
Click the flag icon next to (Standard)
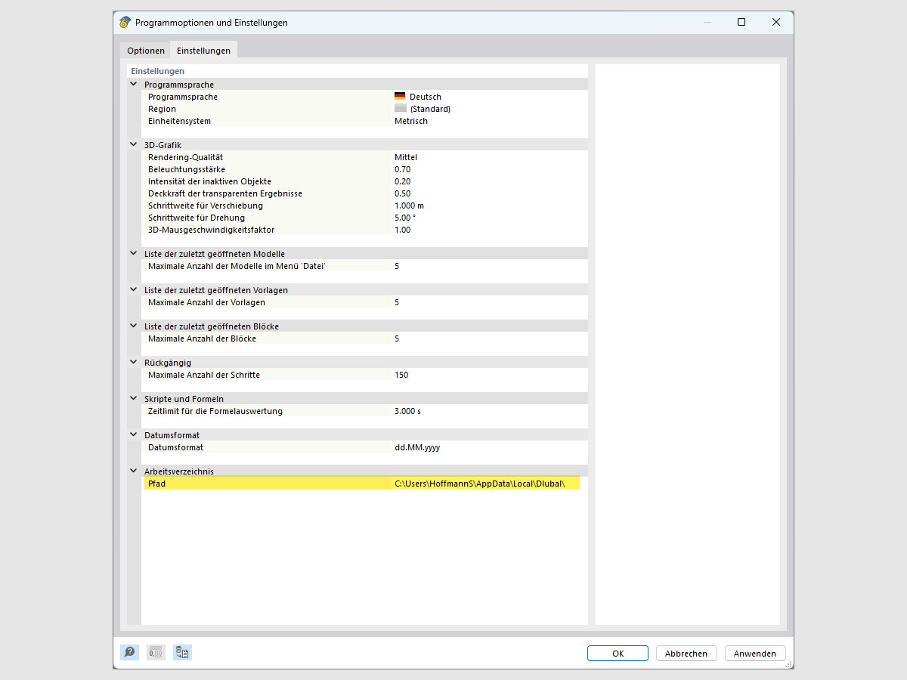point(400,108)
